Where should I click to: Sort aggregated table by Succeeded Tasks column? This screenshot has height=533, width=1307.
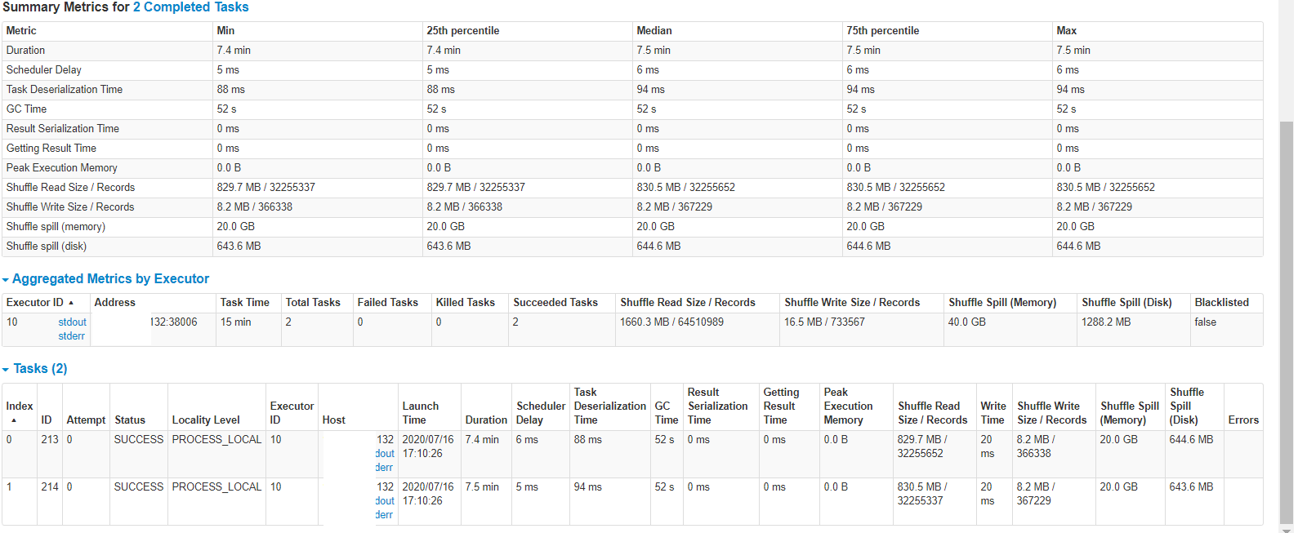pos(555,303)
